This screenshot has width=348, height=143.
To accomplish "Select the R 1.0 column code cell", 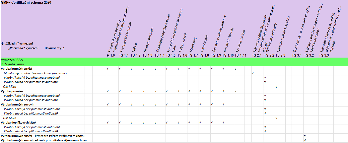I will pos(111,55).
